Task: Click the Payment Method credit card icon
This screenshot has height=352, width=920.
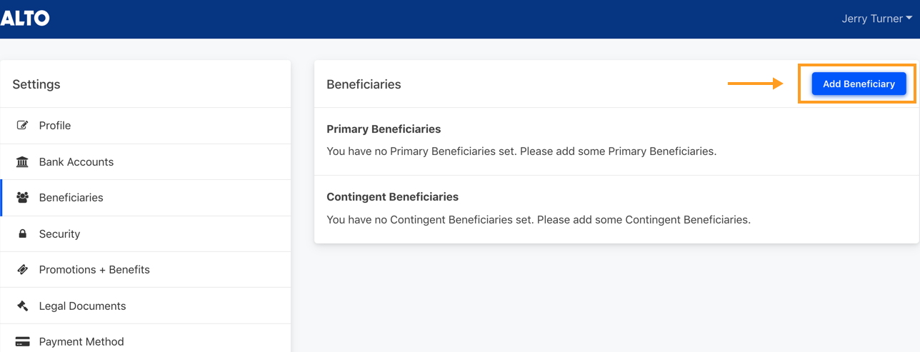Action: click(22, 342)
